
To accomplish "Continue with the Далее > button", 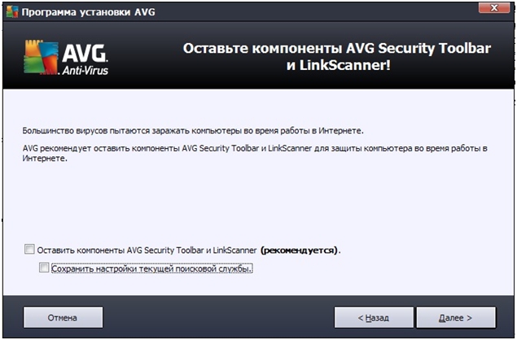I will pyautogui.click(x=456, y=317).
